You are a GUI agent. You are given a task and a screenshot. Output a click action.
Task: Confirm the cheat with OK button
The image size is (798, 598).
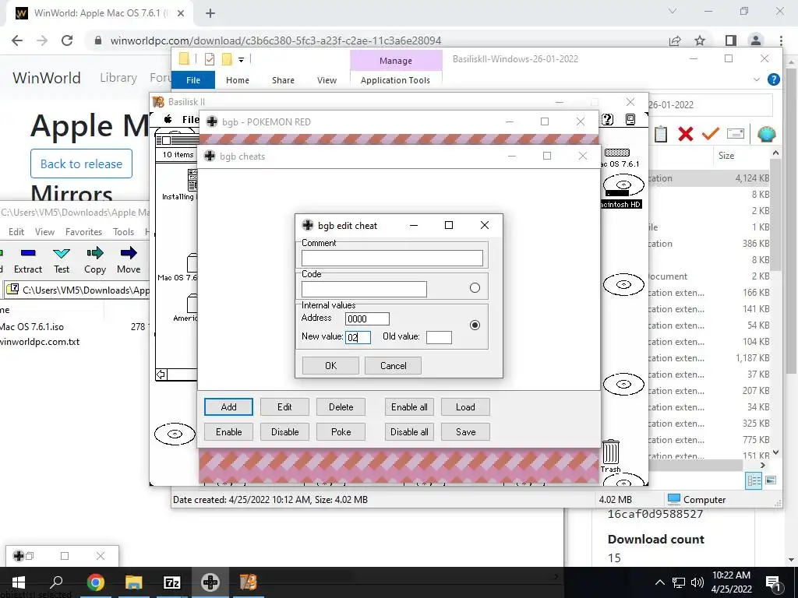coord(330,366)
